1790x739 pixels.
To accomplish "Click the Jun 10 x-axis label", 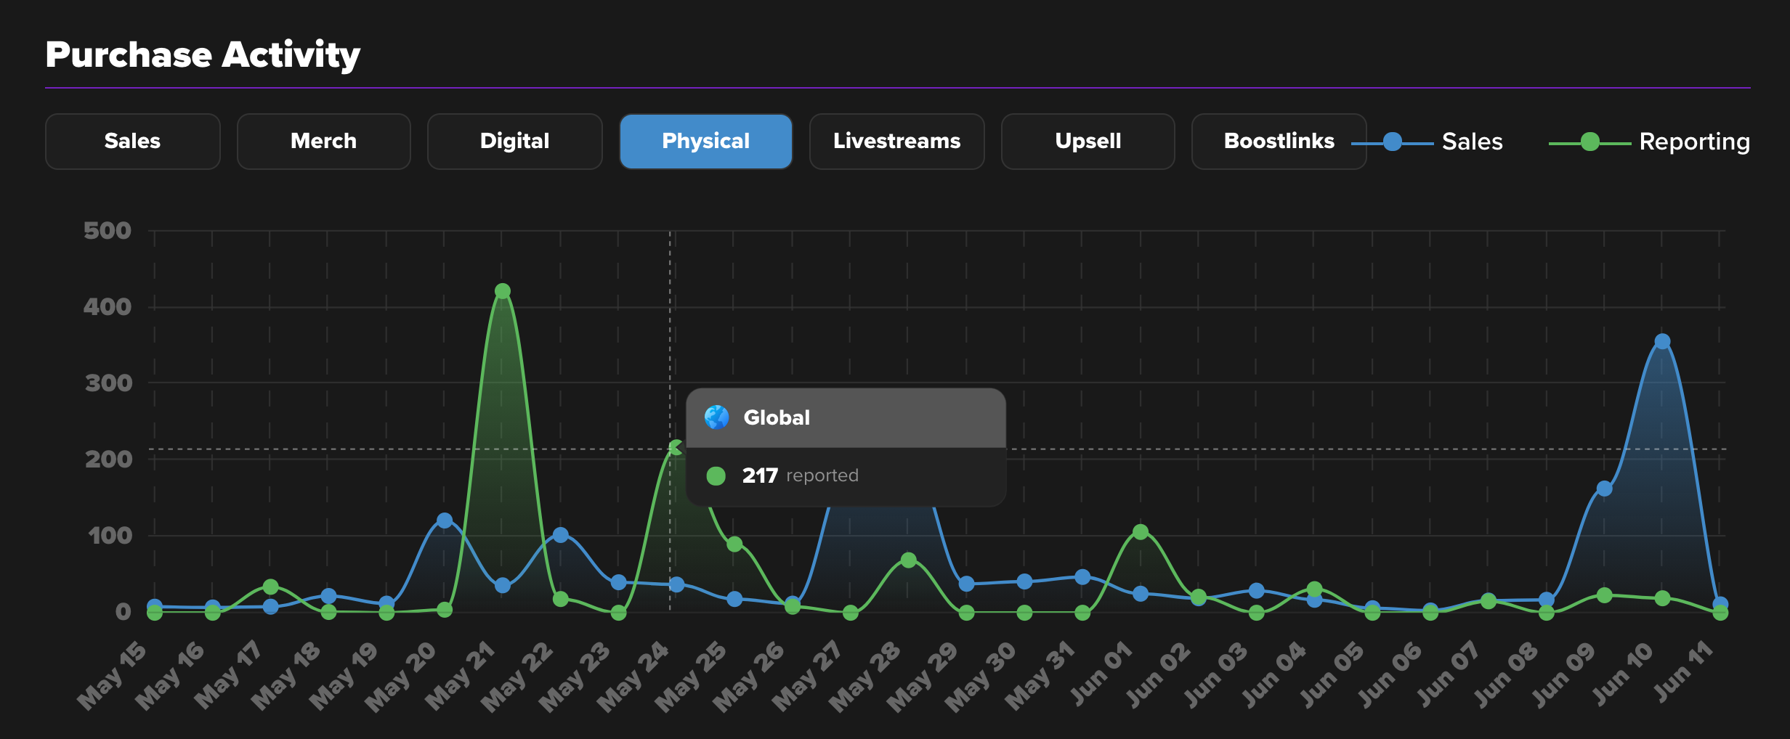I will (x=1622, y=674).
